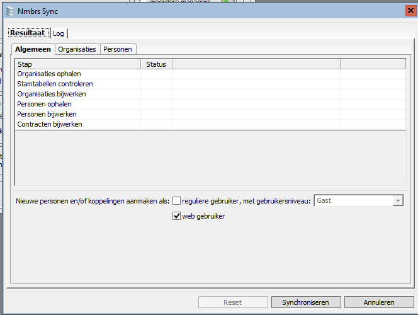418x315 pixels.
Task: Uncheck the web gebruiker checkbox
Action: [x=176, y=216]
